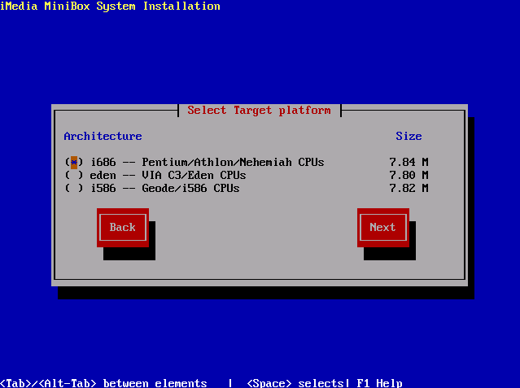Click the Tab/Alt-Tab between elements hint
Screen dimensions: 520x388
tap(103, 383)
